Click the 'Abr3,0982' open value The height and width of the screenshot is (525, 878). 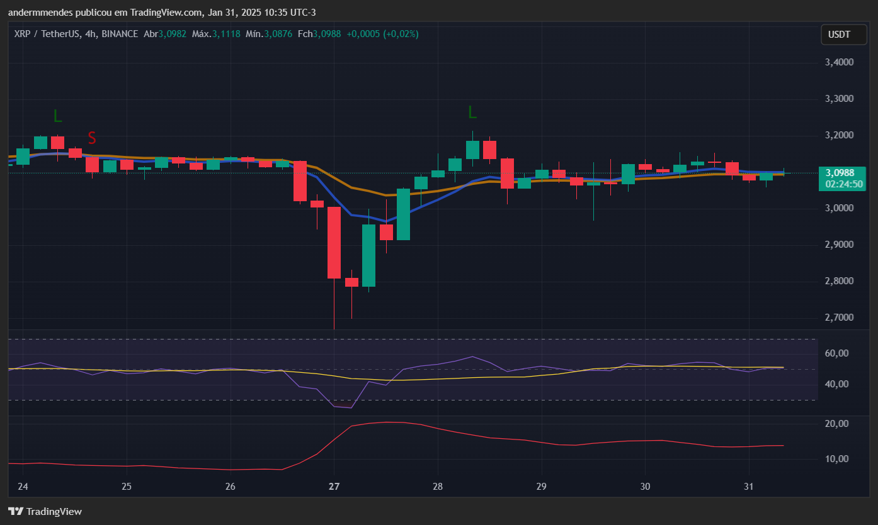coord(165,34)
